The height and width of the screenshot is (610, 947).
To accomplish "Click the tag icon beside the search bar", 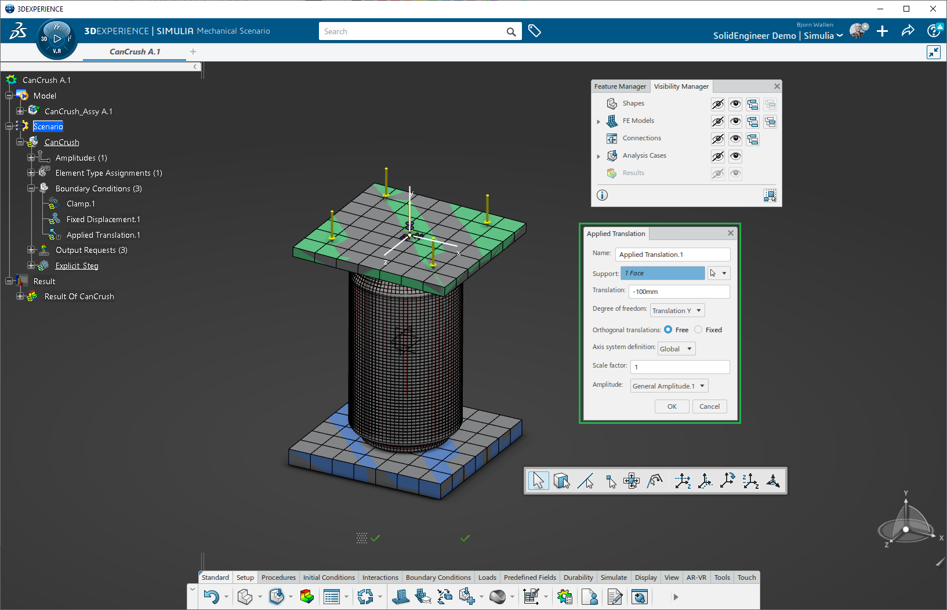I will click(535, 31).
